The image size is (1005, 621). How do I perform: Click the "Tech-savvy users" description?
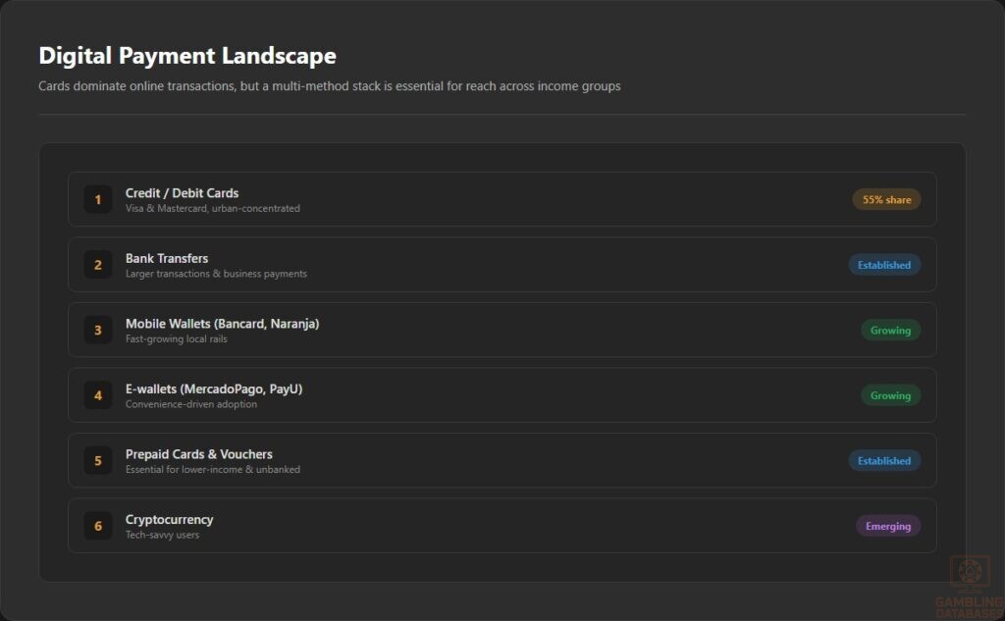pyautogui.click(x=162, y=535)
